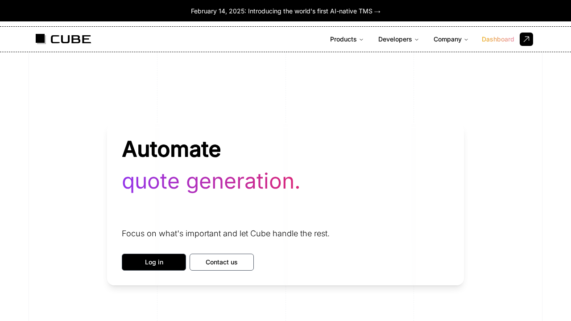The height and width of the screenshot is (321, 571).
Task: Click the CUBE wordmark in the header
Action: [71, 39]
